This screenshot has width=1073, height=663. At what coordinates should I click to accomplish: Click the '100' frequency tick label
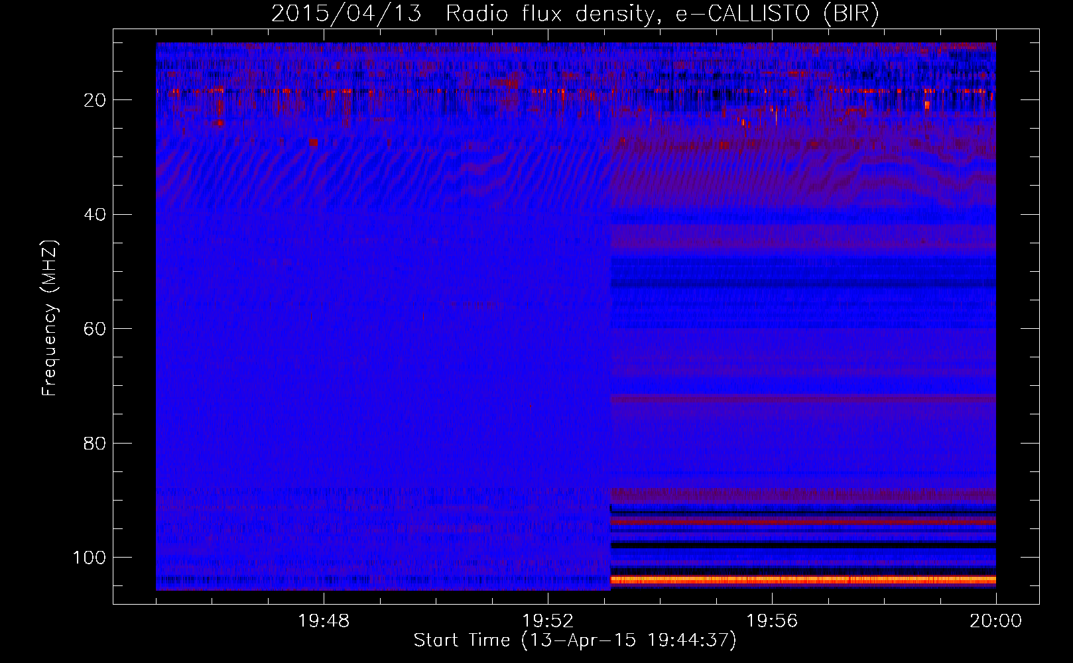pyautogui.click(x=90, y=558)
